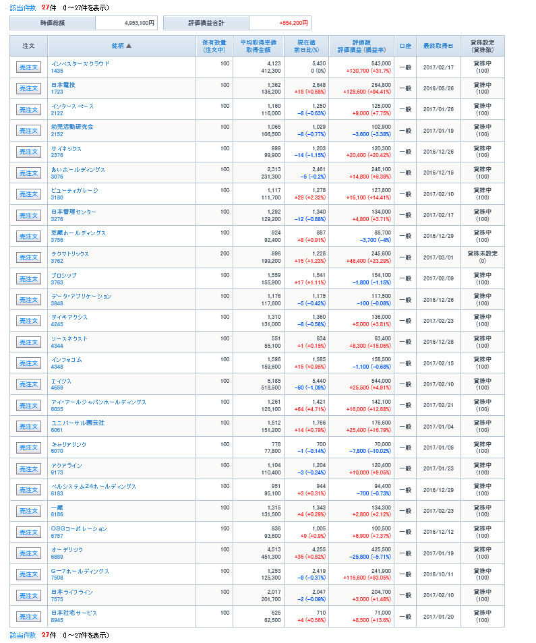Click 売注文 button for テクマトリックス

tap(28, 257)
